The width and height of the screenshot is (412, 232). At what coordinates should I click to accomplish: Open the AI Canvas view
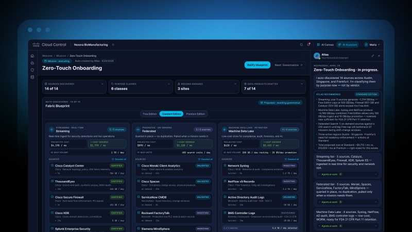point(325,45)
